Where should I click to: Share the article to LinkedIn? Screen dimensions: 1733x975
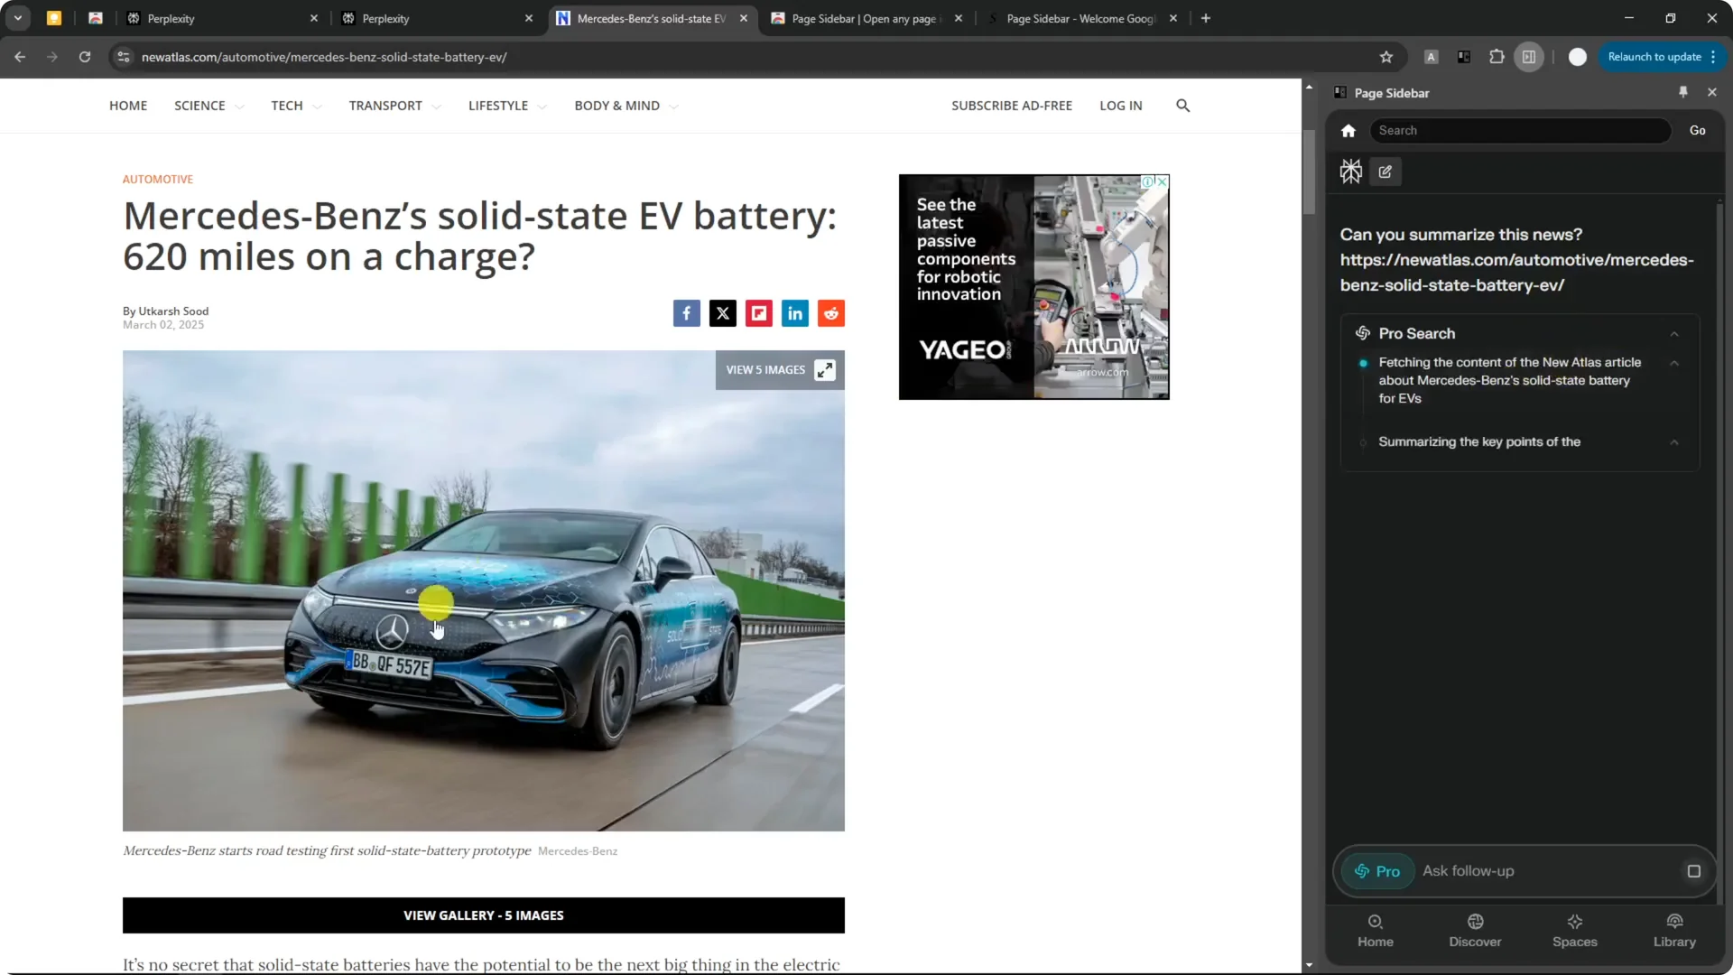[x=794, y=313]
